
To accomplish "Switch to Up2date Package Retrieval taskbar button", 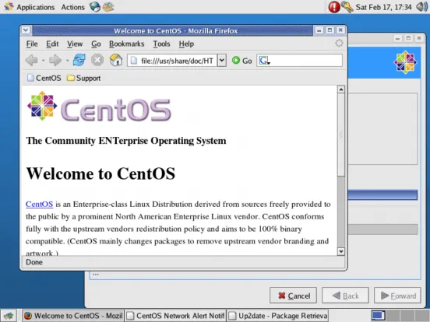I will 277,316.
